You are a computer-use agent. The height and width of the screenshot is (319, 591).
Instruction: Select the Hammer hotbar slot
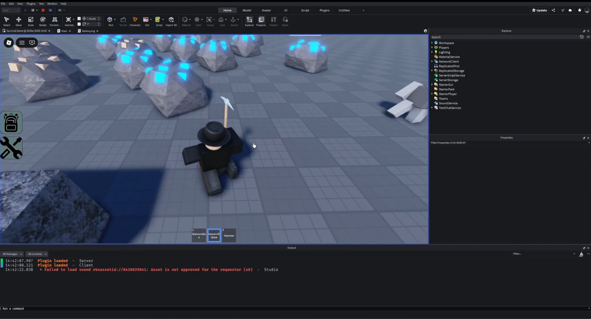(x=229, y=236)
